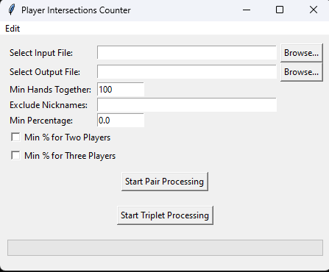This screenshot has width=329, height=272.
Task: Click the Min % for Two Players label
Action: pos(68,137)
